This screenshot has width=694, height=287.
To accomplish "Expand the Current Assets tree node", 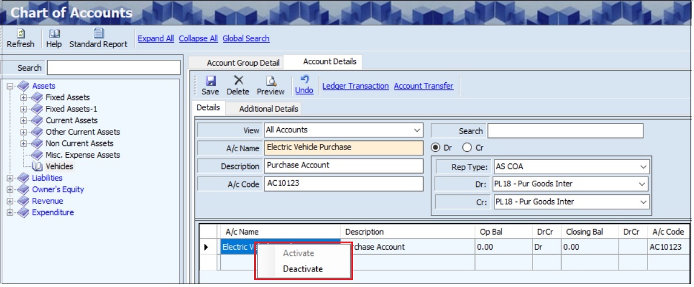I will tap(24, 121).
